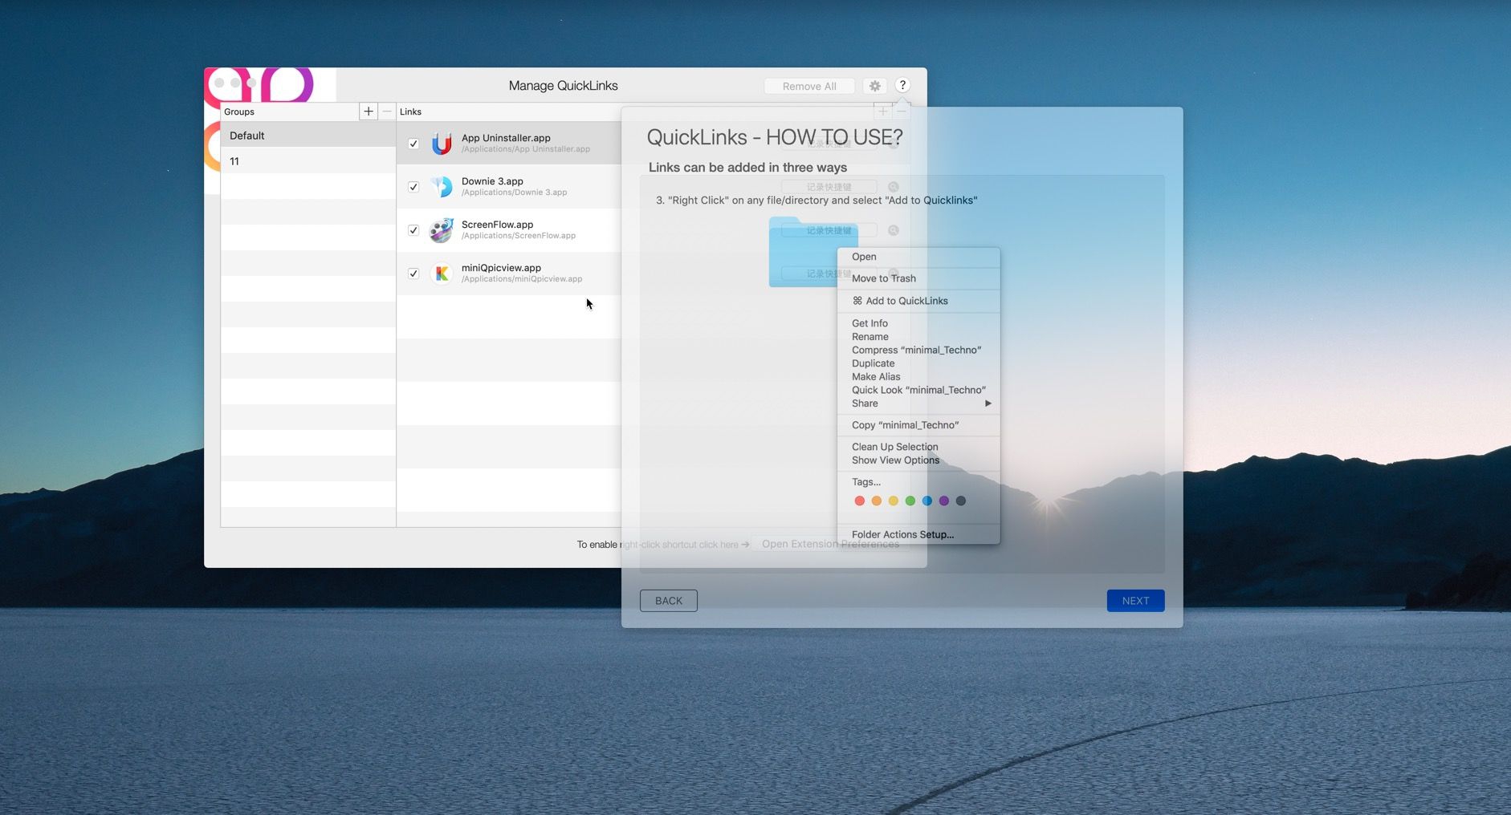The image size is (1511, 815).
Task: Uncheck the App Uninstaller.app checkbox
Action: pyautogui.click(x=413, y=144)
